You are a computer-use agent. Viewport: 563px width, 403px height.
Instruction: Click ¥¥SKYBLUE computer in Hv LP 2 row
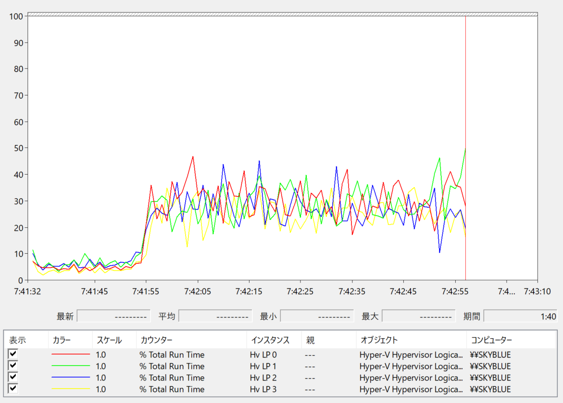[x=490, y=378]
